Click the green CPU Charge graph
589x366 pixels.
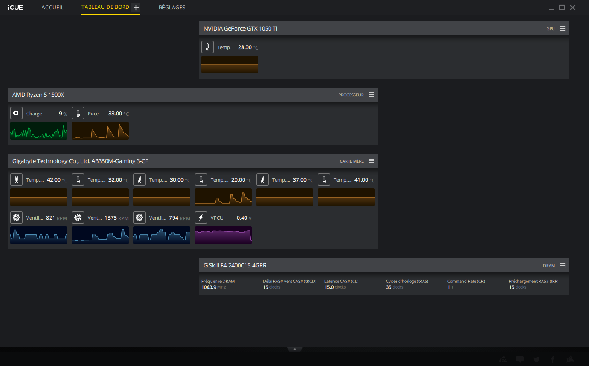click(38, 131)
